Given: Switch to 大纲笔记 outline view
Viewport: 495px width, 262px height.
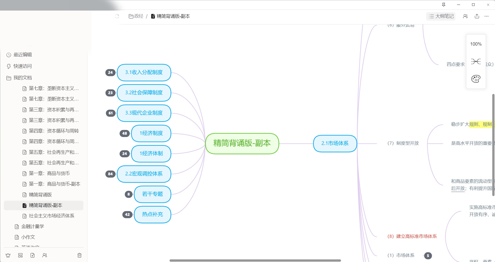Looking at the screenshot, I should [441, 16].
